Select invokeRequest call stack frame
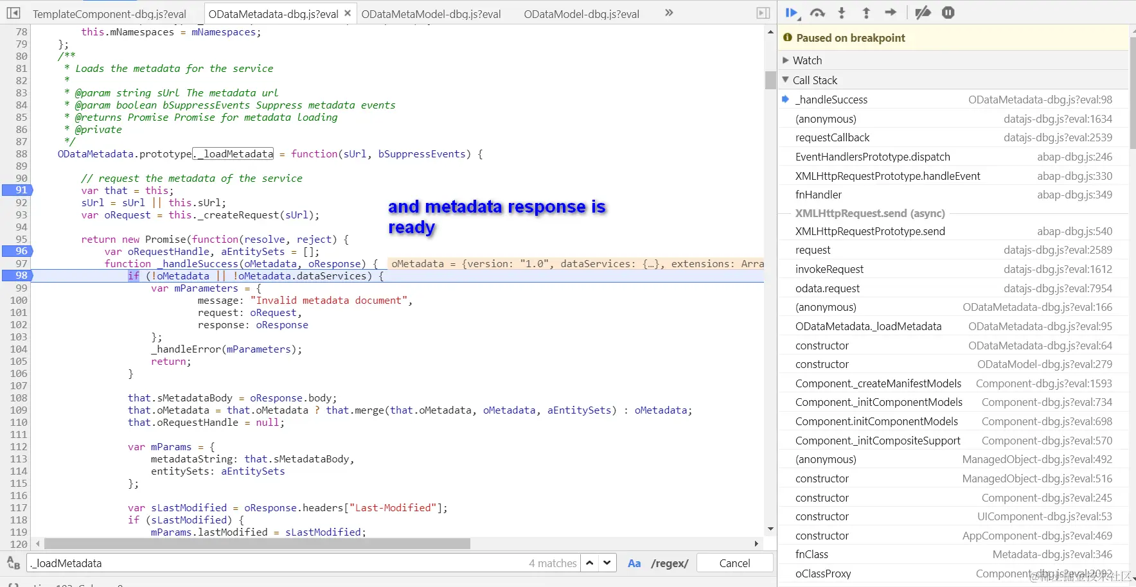The width and height of the screenshot is (1136, 587). [x=954, y=269]
